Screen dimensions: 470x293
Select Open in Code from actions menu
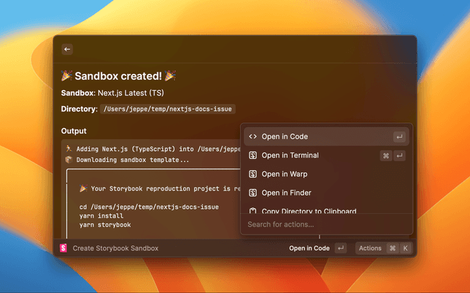pyautogui.click(x=285, y=136)
